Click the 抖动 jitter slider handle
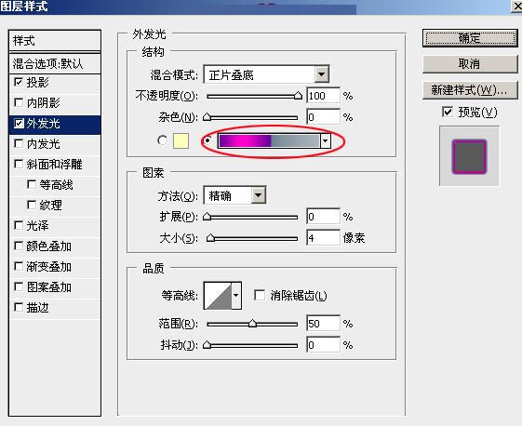Viewport: 522px width, 426px height. (207, 345)
